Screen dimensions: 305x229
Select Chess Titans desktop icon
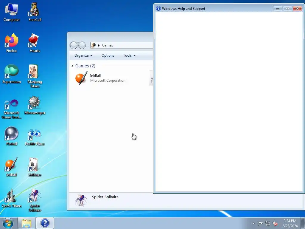[12, 198]
